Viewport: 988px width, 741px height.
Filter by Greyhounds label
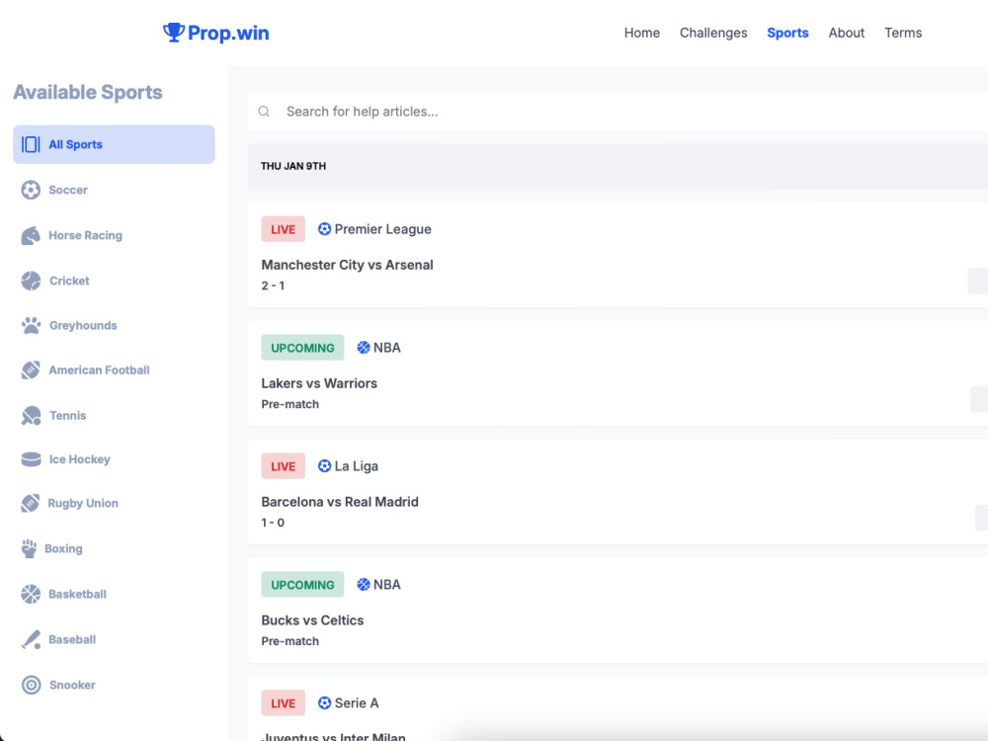(83, 325)
